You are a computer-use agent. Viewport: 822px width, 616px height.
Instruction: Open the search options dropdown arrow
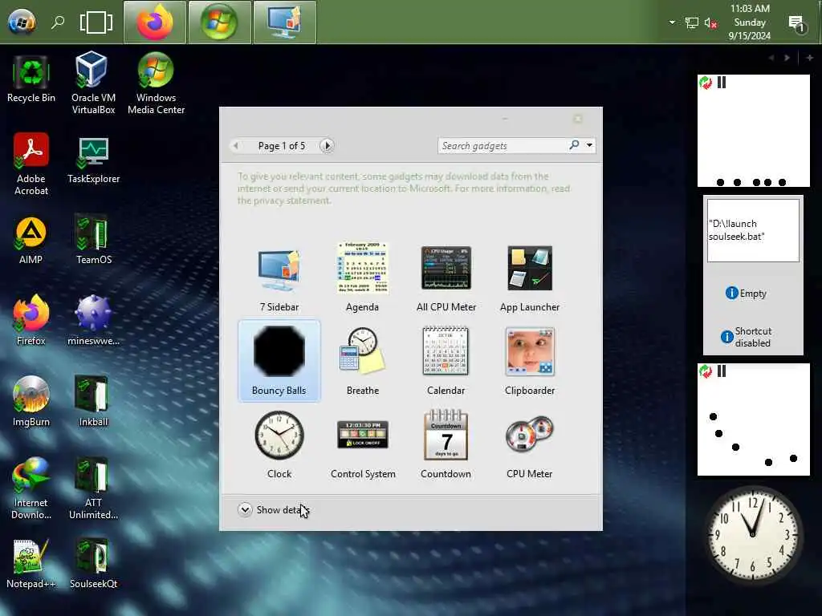[589, 145]
